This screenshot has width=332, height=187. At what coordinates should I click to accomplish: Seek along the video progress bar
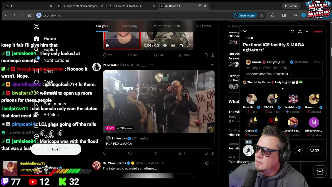[148, 39]
